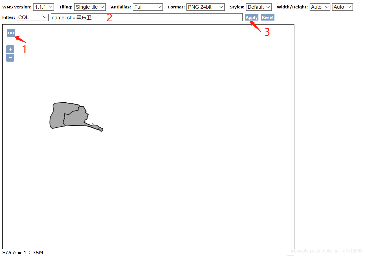
Task: Change Tiling from Single tile
Action: (90, 7)
